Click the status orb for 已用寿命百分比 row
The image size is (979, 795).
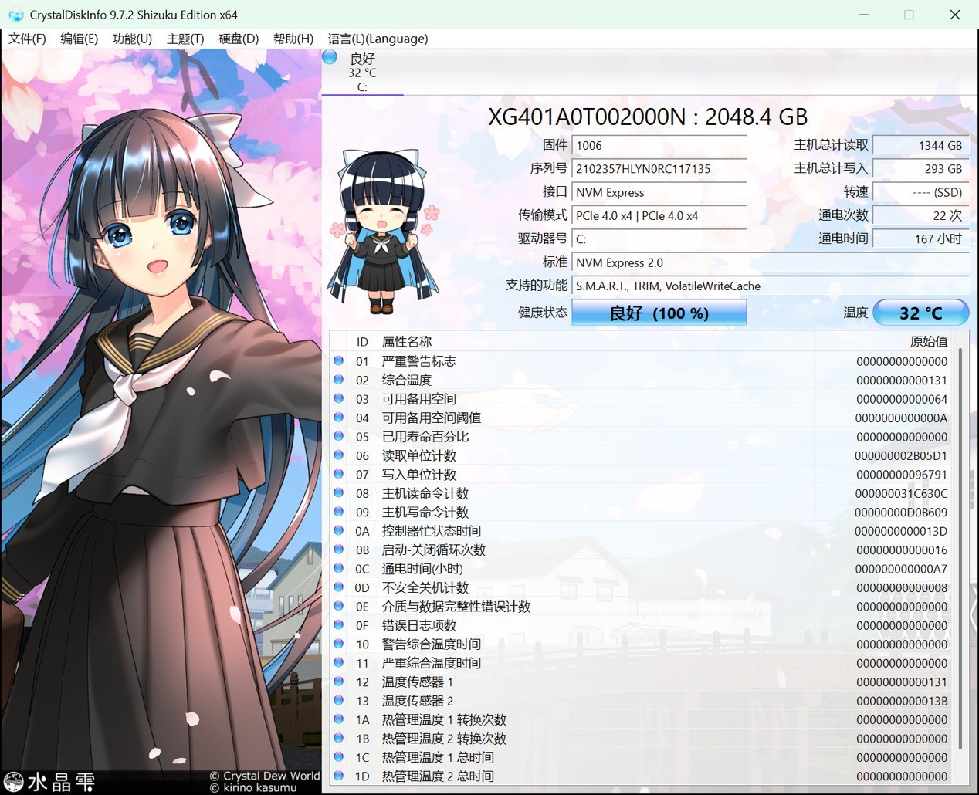coord(338,436)
